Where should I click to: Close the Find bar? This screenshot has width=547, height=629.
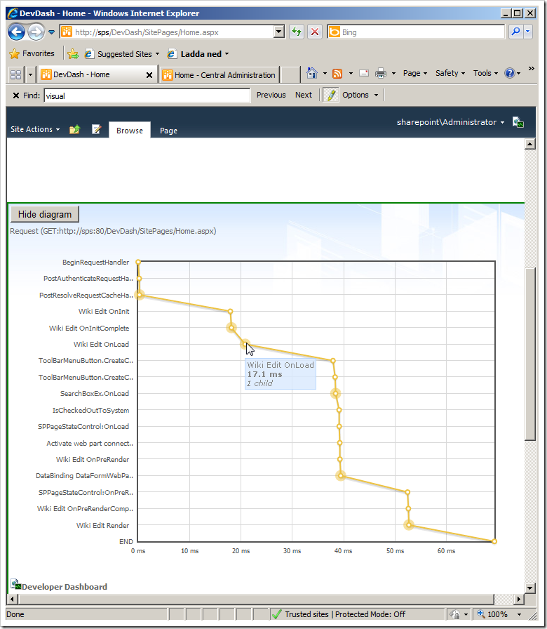tap(16, 95)
